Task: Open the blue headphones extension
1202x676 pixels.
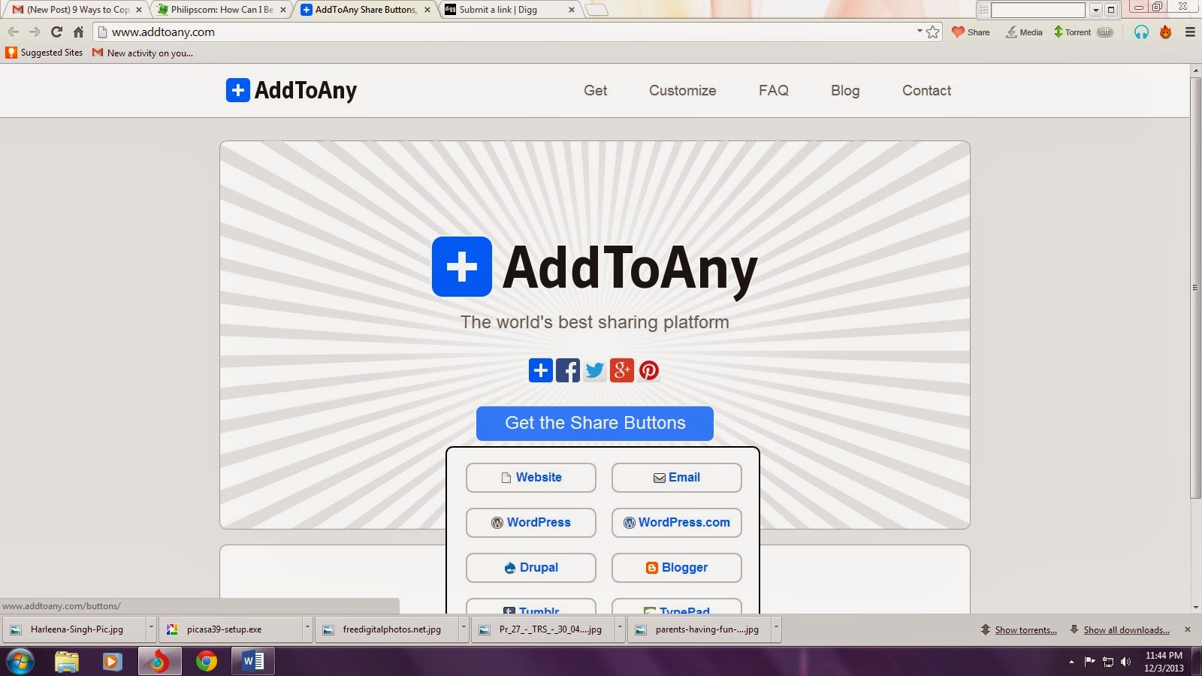Action: [x=1141, y=32]
